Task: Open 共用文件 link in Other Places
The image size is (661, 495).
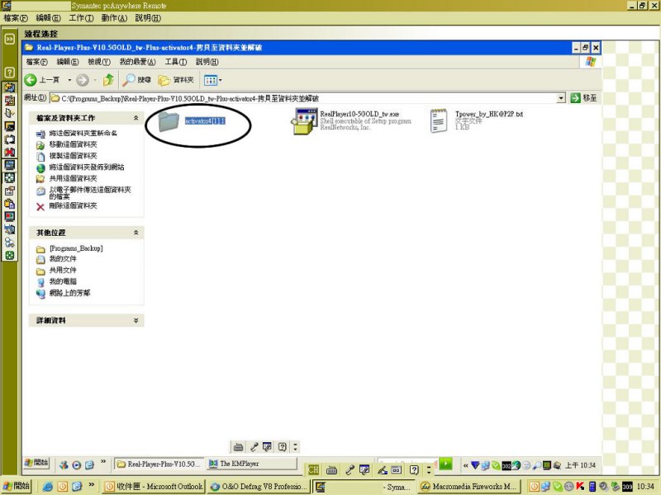Action: [x=63, y=270]
